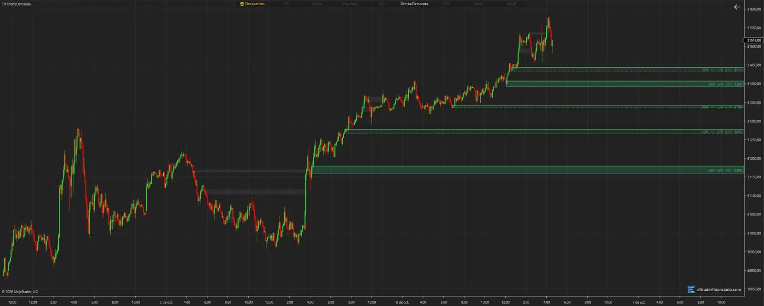Select the RBR 6/9 49 t $245 zone label
The image size is (764, 306).
722,132
